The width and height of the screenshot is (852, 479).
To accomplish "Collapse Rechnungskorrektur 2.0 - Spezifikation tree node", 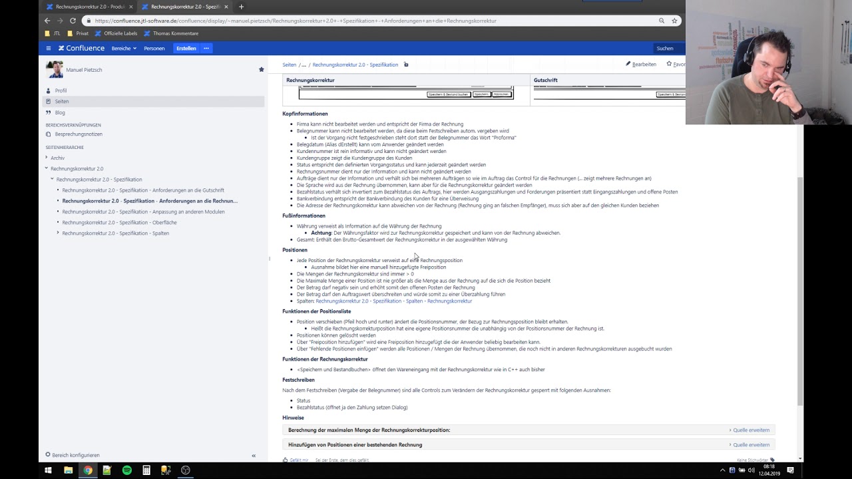I will 52,179.
